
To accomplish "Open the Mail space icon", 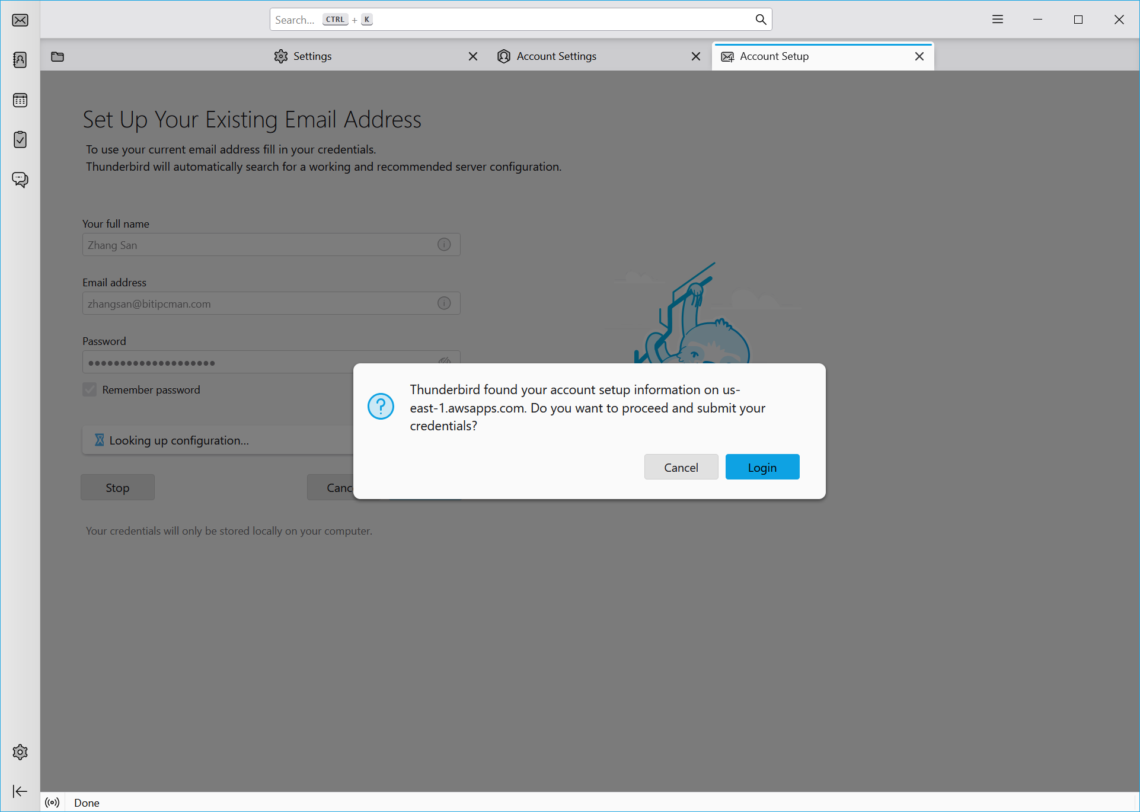I will click(20, 20).
